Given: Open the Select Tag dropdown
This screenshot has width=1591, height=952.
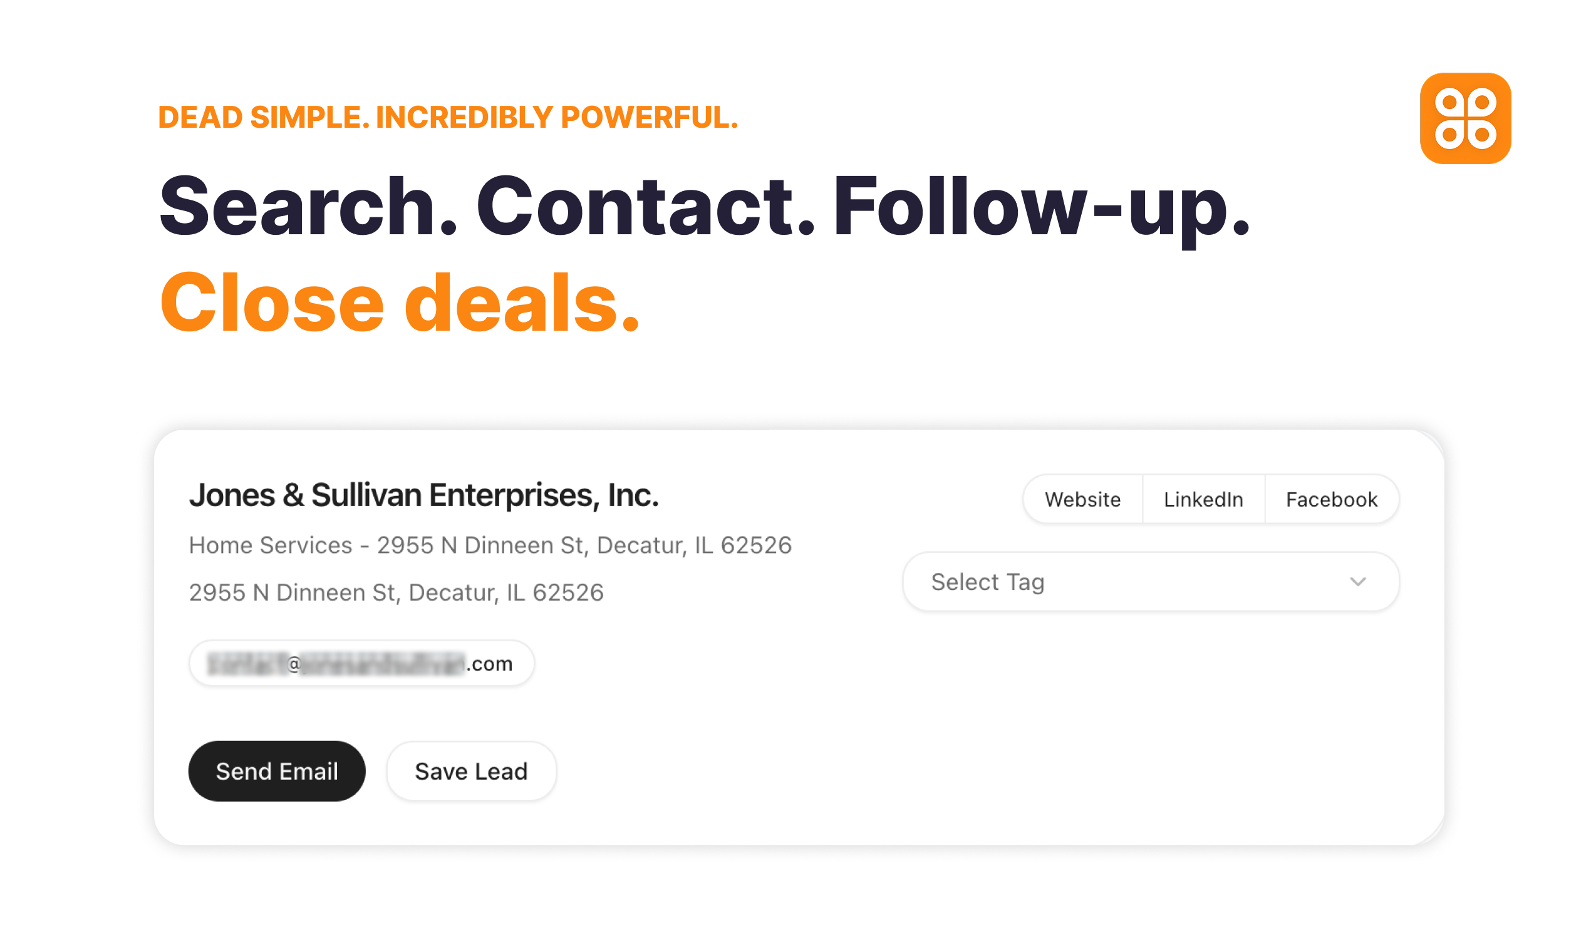Looking at the screenshot, I should click(x=1151, y=581).
